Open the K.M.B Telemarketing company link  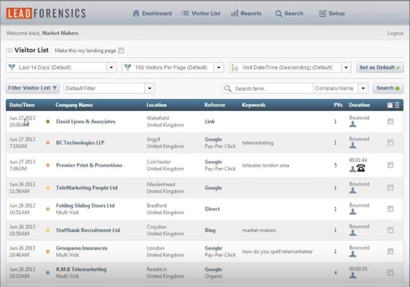tap(81, 269)
